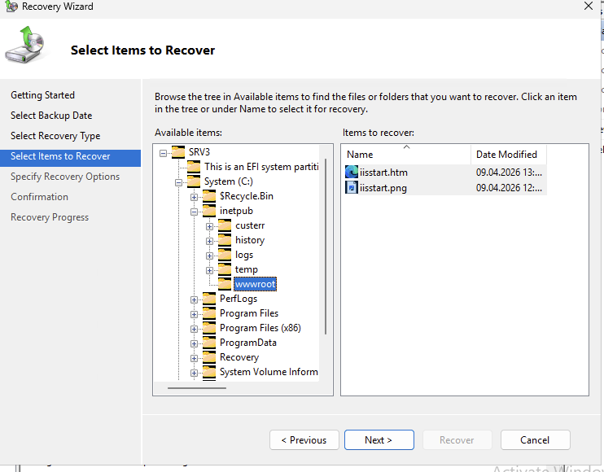Click the EFI system partition folder icon
Image resolution: width=604 pixels, height=472 pixels.
(194, 167)
